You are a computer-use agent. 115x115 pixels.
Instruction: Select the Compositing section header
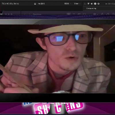pos(91,8)
